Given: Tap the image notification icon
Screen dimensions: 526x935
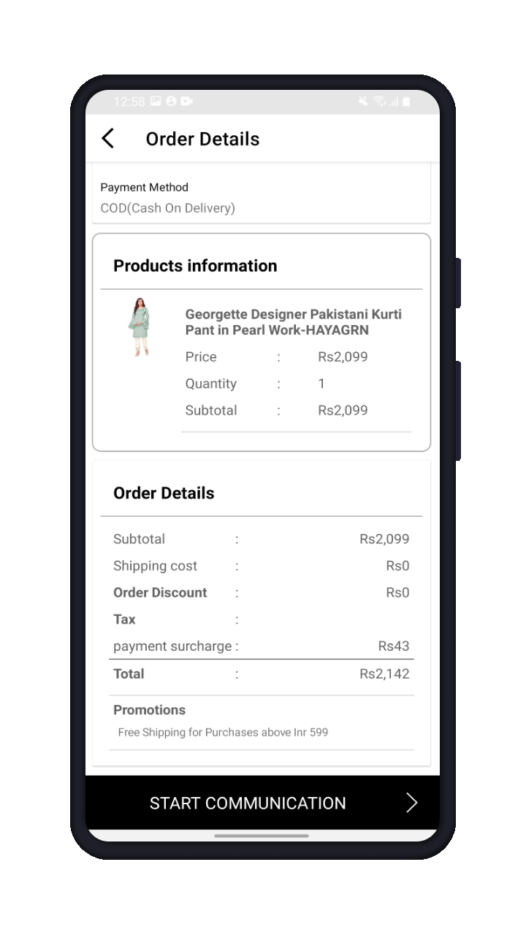Looking at the screenshot, I should point(156,102).
